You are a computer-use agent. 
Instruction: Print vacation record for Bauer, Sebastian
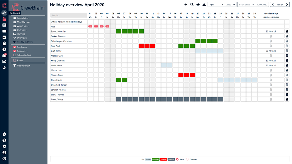click(x=287, y=31)
